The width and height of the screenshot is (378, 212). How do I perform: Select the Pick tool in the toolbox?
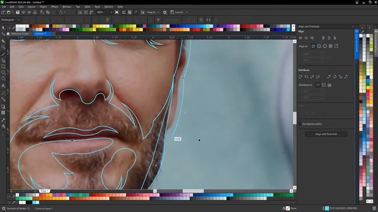(x=3, y=28)
